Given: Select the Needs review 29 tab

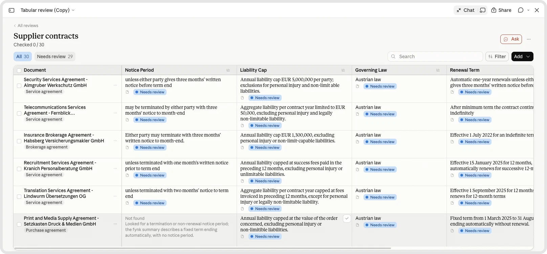Looking at the screenshot, I should (x=55, y=56).
